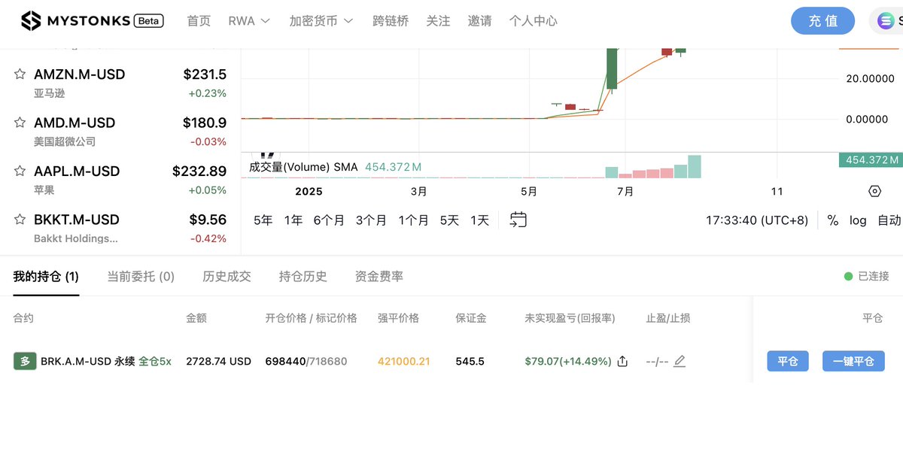
Task: Switch to 当前委托 tab
Action: [x=141, y=277]
